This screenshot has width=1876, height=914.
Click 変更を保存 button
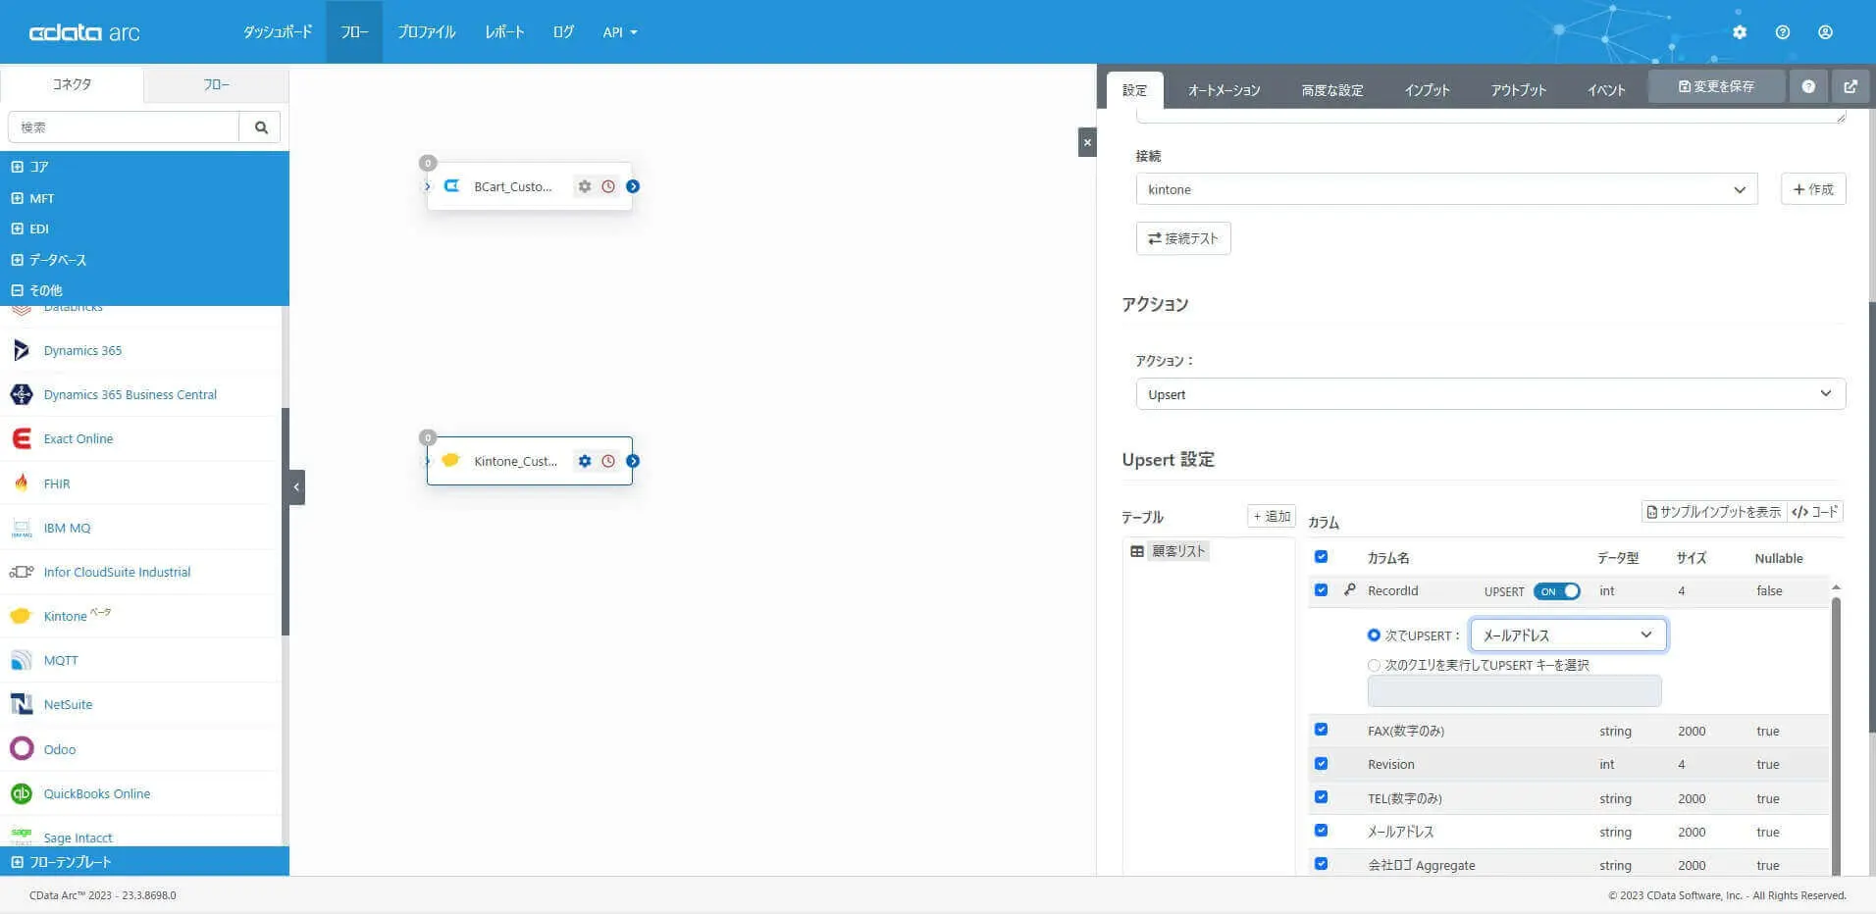click(1716, 86)
